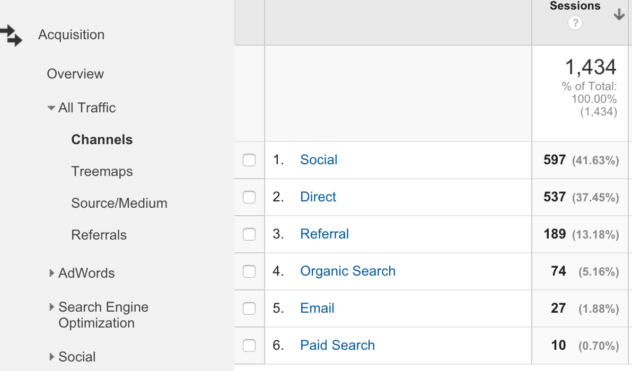632x371 pixels.
Task: Open the Organic Search channel link
Action: (348, 271)
